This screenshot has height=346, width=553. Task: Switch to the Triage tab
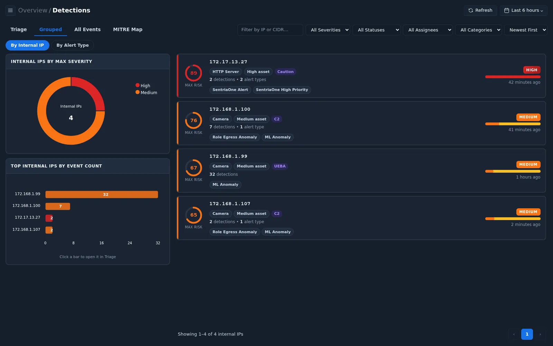(x=19, y=29)
